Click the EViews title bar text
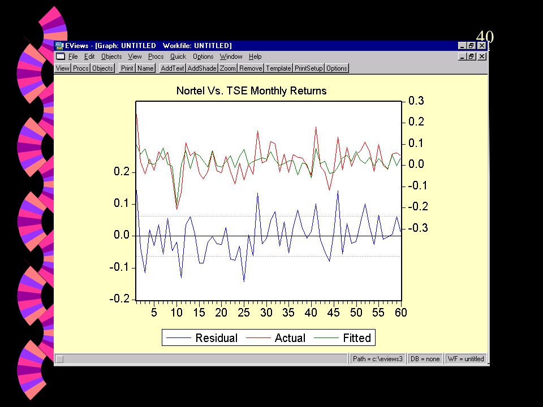The height and width of the screenshot is (407, 543). pyautogui.click(x=148, y=46)
